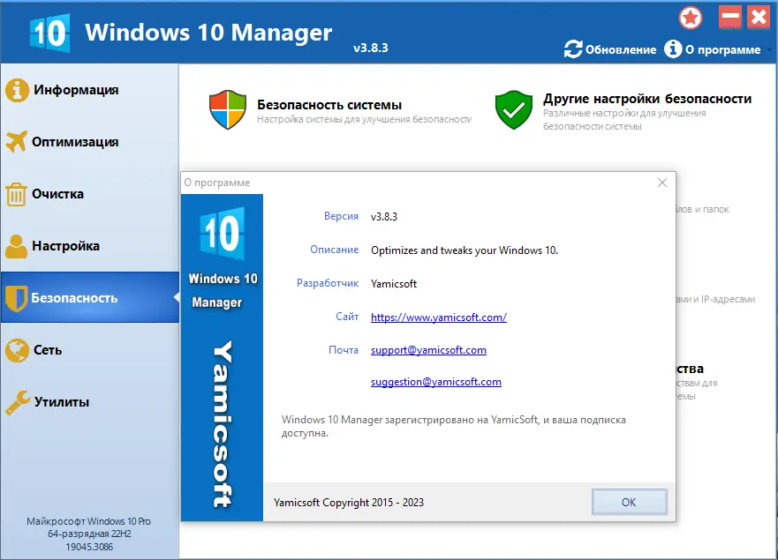Close the О программе dialog

tap(662, 183)
